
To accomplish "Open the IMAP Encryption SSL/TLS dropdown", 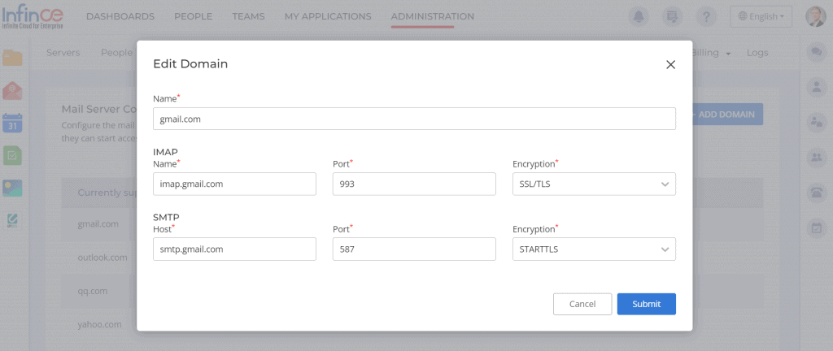I will 594,184.
